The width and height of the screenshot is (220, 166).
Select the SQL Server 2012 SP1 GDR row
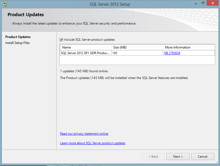[137, 53]
